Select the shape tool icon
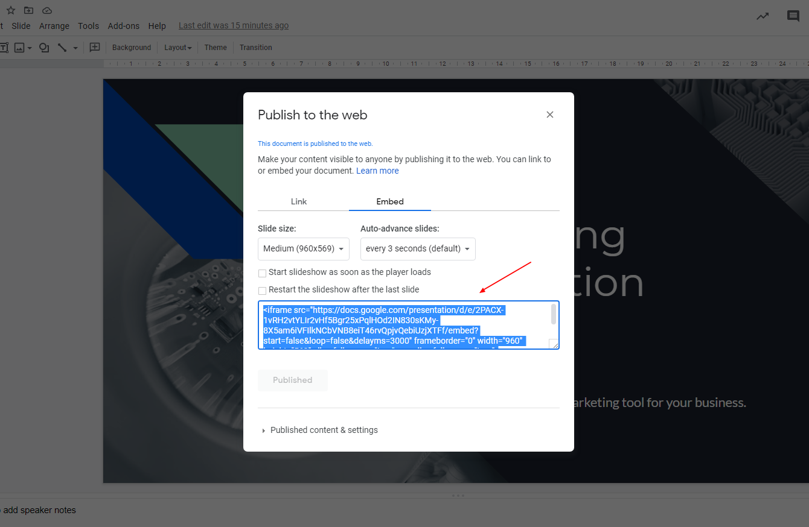 (x=44, y=48)
